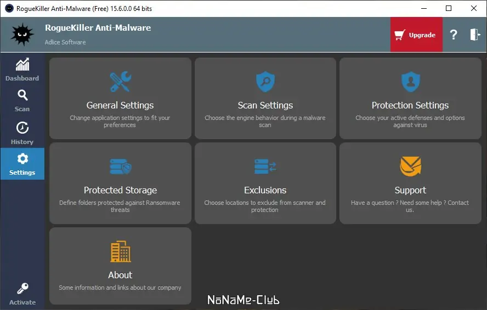The image size is (487, 310).
Task: Click the Protection Settings shield icon
Action: (x=411, y=82)
